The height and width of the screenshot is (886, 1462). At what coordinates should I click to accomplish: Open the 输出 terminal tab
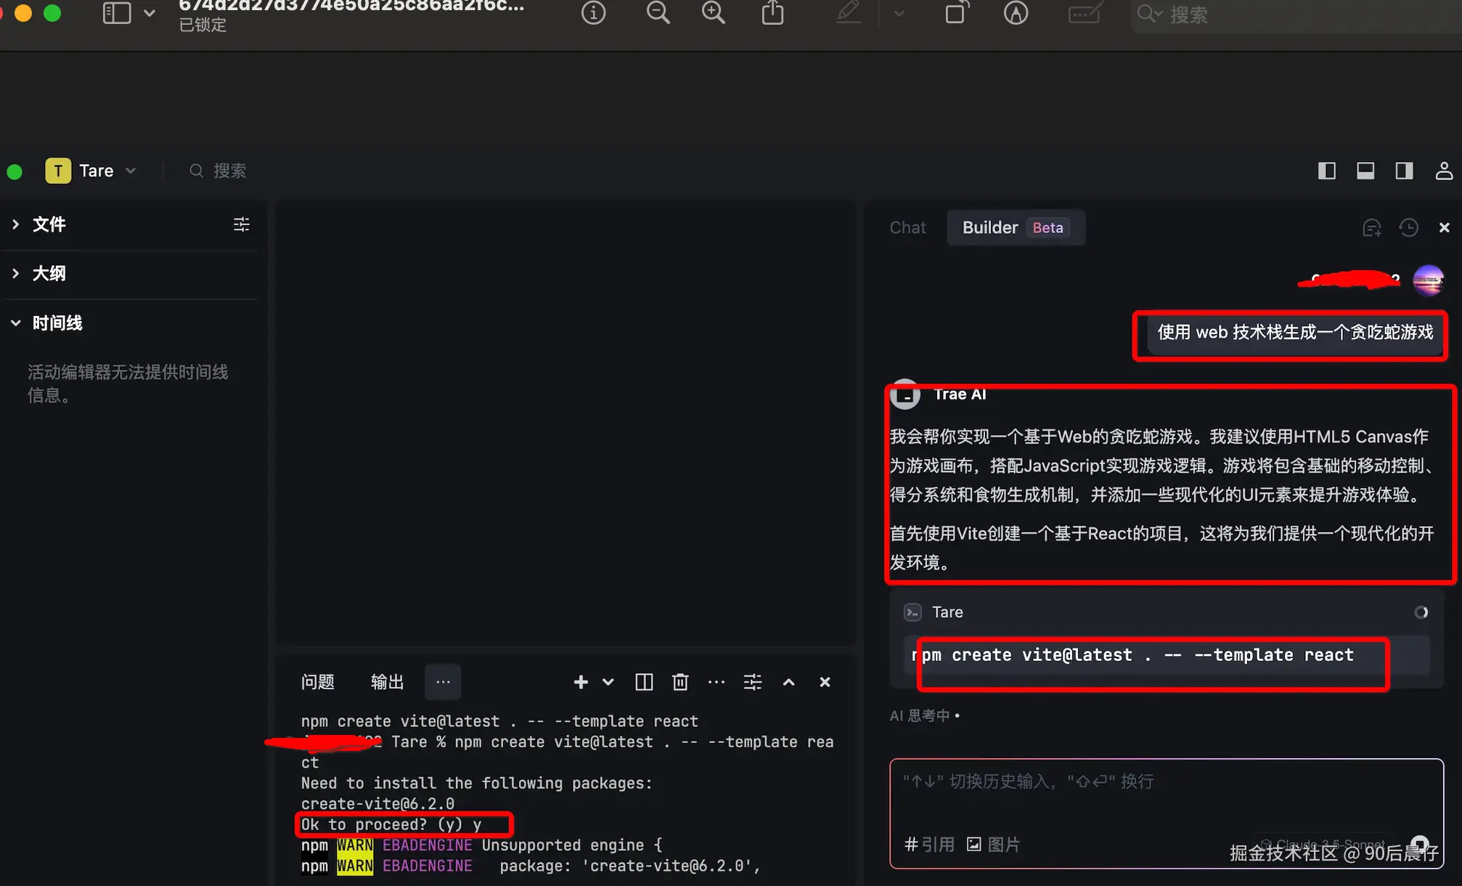point(387,682)
